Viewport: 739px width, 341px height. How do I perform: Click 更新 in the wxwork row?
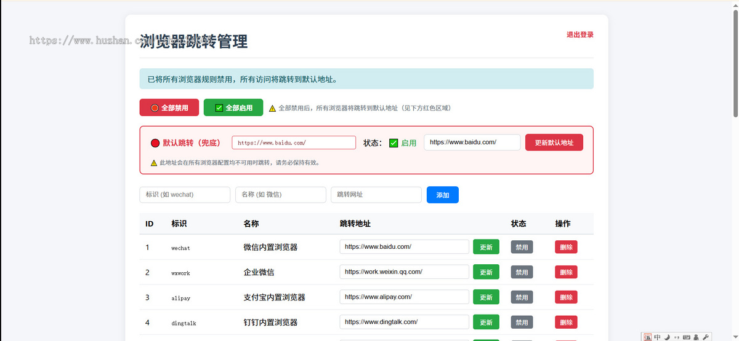[x=486, y=272]
